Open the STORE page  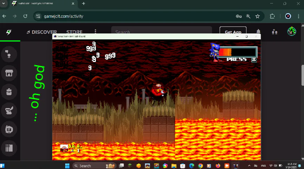[74, 32]
